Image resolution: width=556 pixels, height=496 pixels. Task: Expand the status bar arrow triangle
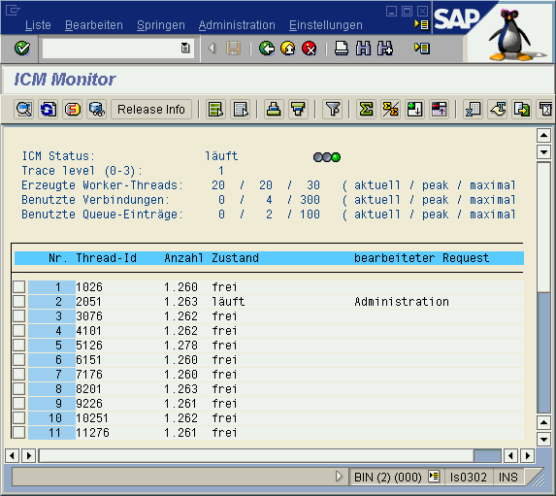tap(339, 477)
